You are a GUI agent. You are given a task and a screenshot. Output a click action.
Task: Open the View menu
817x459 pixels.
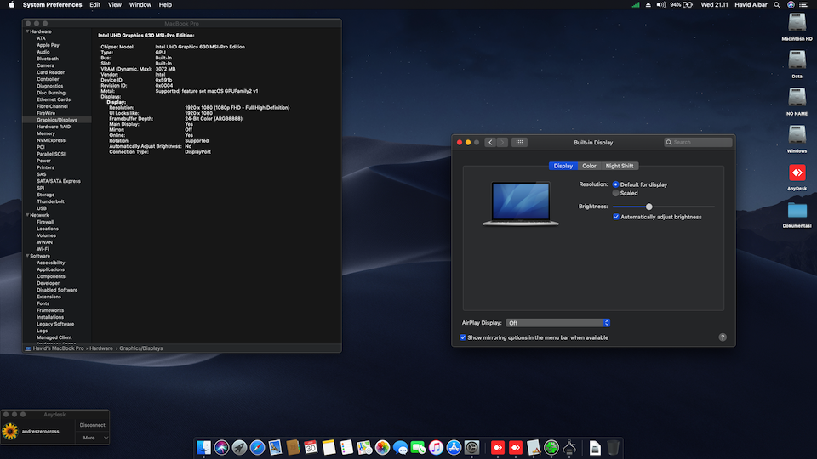tap(115, 5)
